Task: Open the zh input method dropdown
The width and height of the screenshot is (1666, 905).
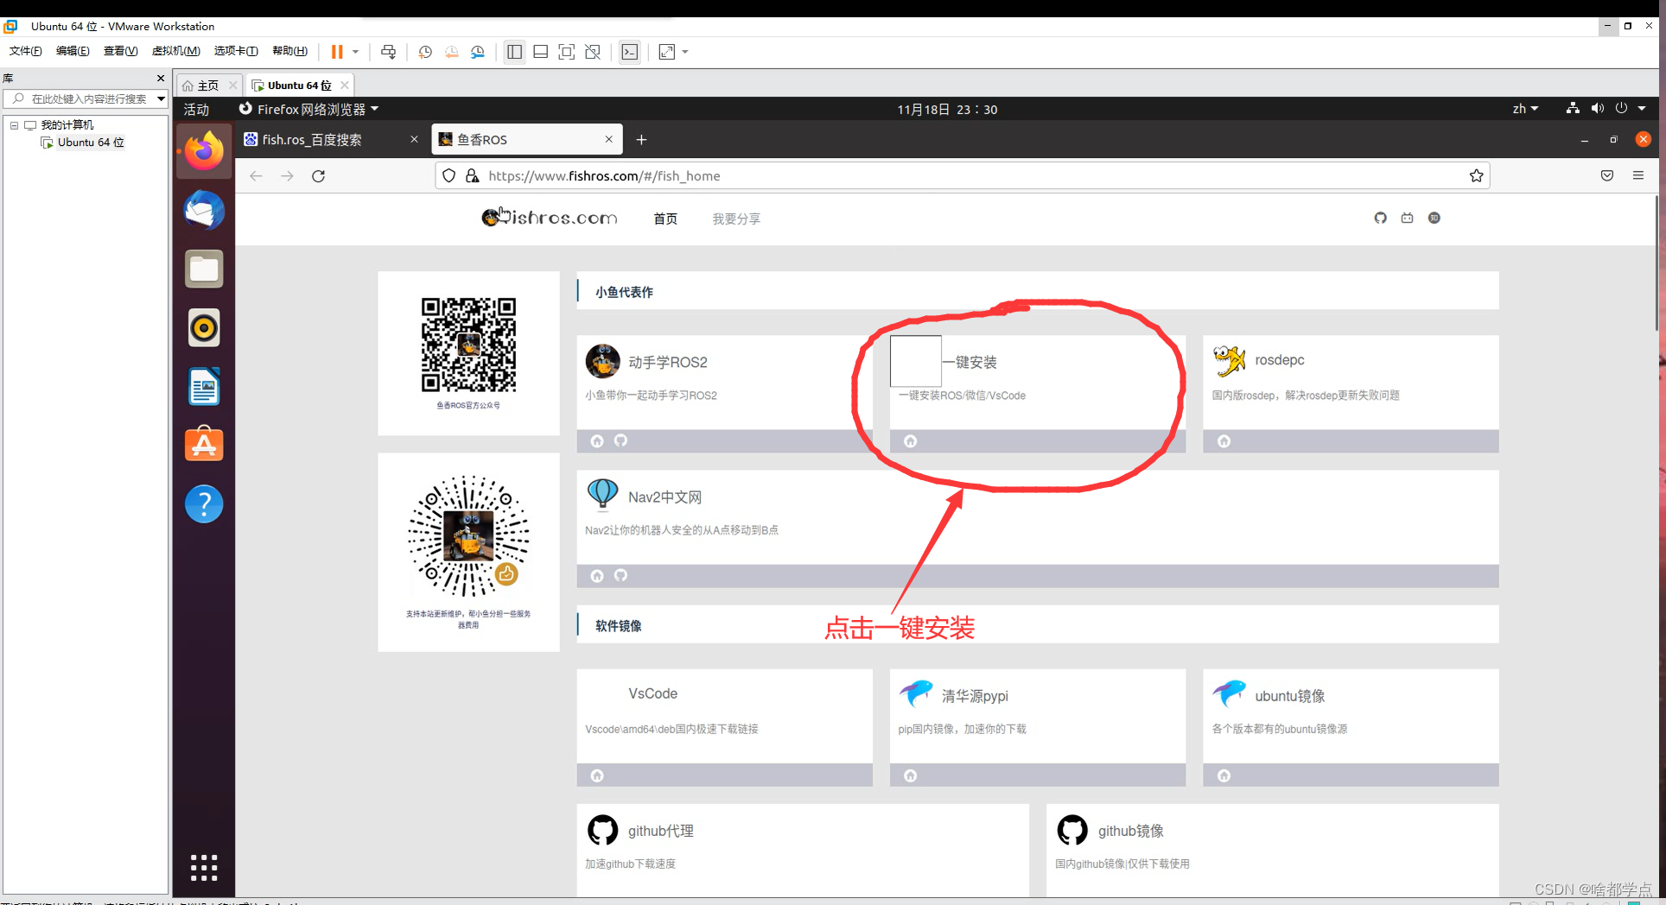Action: [x=1525, y=109]
